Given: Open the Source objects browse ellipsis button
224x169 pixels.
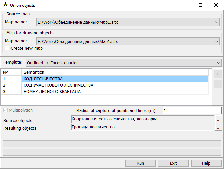Looking at the screenshot, I should click(x=219, y=120).
